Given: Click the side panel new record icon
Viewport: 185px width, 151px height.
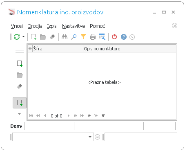Looking at the screenshot, I should (x=20, y=63).
